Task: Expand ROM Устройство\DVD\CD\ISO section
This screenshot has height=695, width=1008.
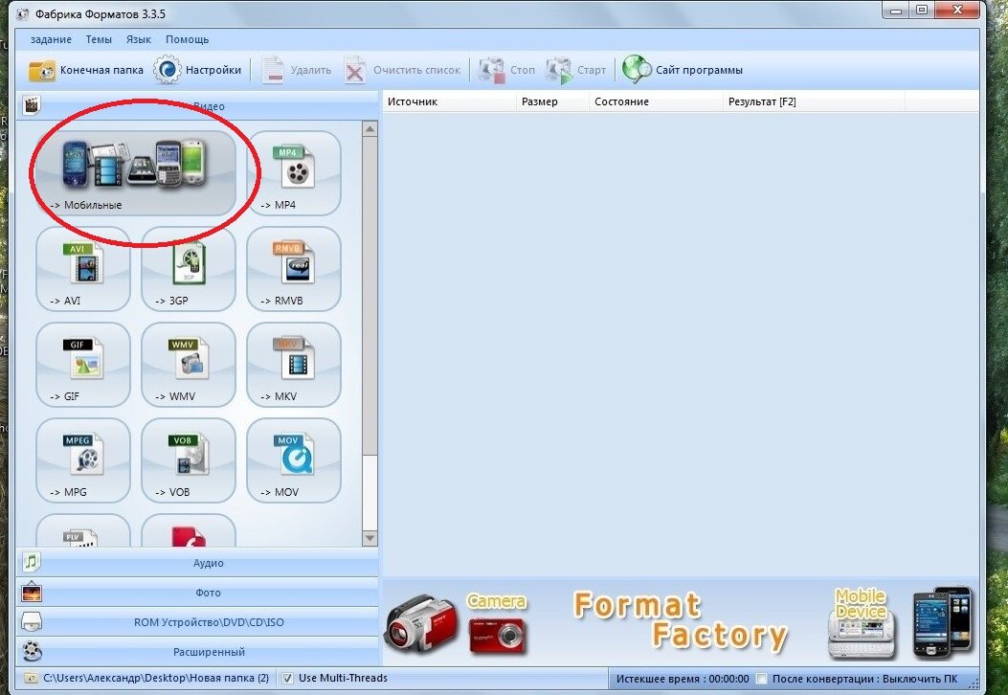Action: (x=197, y=621)
